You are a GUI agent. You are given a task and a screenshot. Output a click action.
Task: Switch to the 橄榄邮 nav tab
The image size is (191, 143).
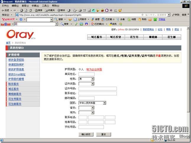tap(153, 37)
